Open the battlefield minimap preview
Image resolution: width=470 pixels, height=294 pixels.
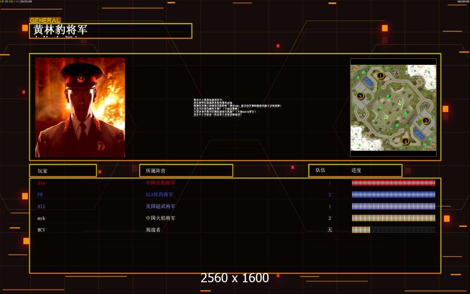click(393, 107)
